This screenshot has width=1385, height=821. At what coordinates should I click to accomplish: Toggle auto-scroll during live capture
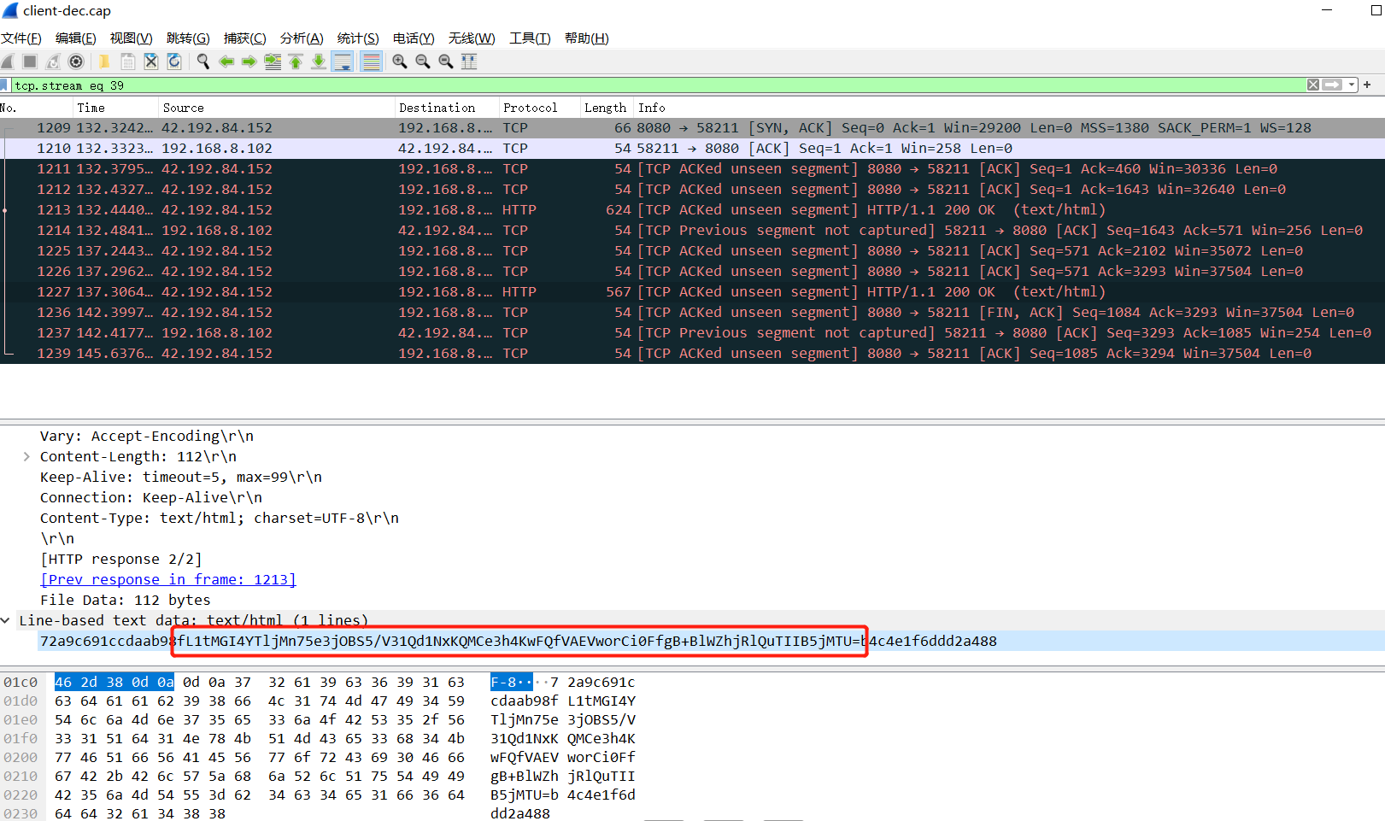(343, 62)
